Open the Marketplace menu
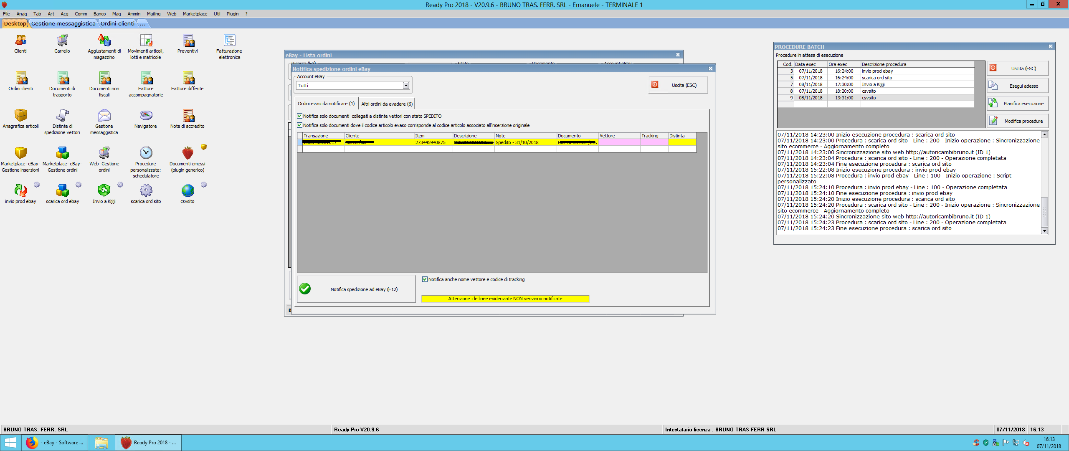 (x=195, y=14)
